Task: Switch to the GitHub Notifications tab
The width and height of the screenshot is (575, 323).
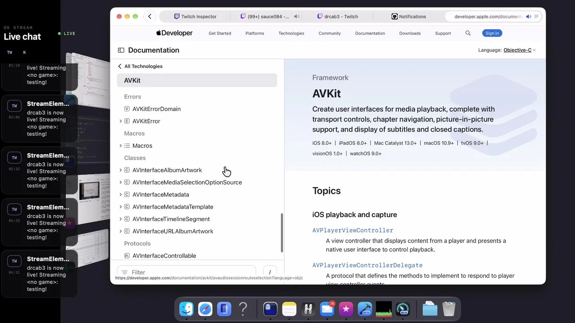Action: tap(408, 17)
